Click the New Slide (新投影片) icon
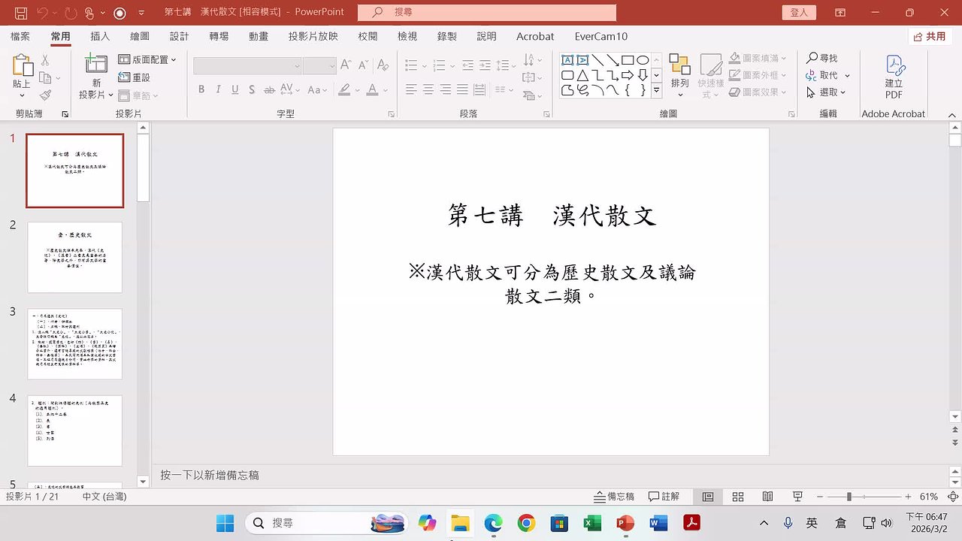Viewport: 962px width, 541px height. point(95,66)
